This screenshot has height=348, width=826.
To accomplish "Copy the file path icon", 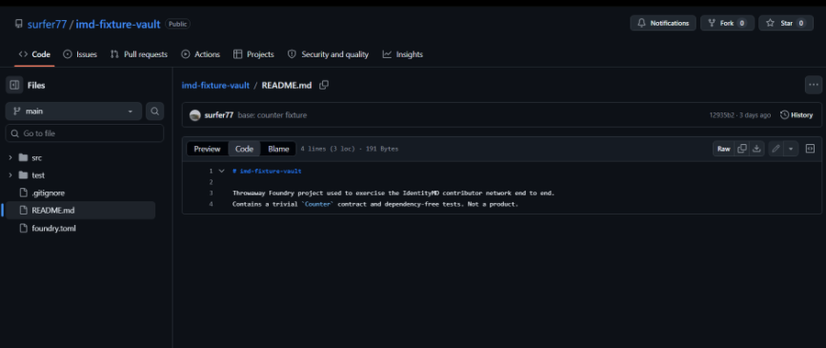I will (324, 84).
